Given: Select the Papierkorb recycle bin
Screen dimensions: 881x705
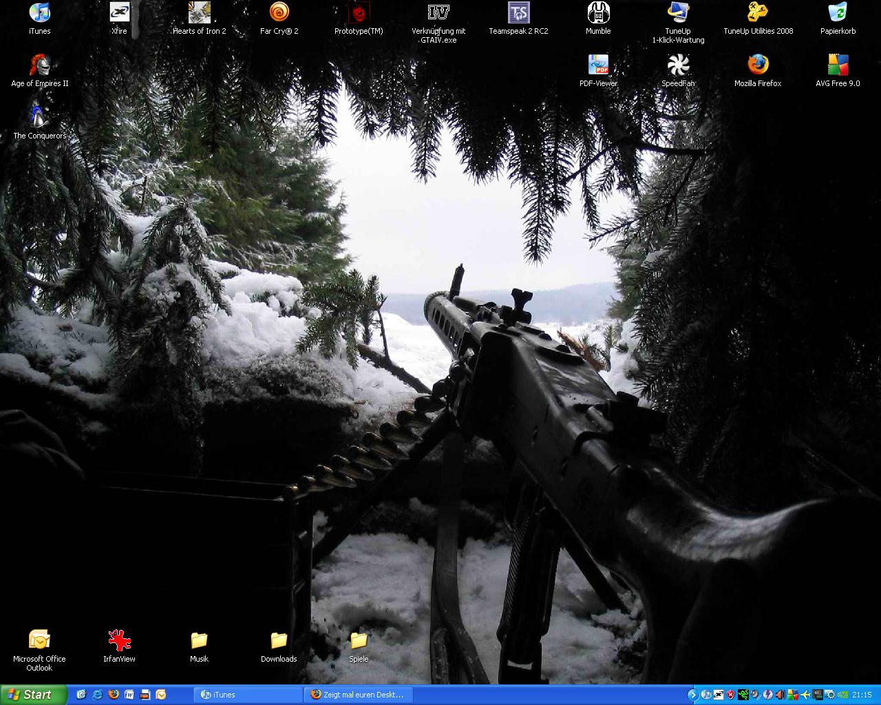Looking at the screenshot, I should point(838,19).
